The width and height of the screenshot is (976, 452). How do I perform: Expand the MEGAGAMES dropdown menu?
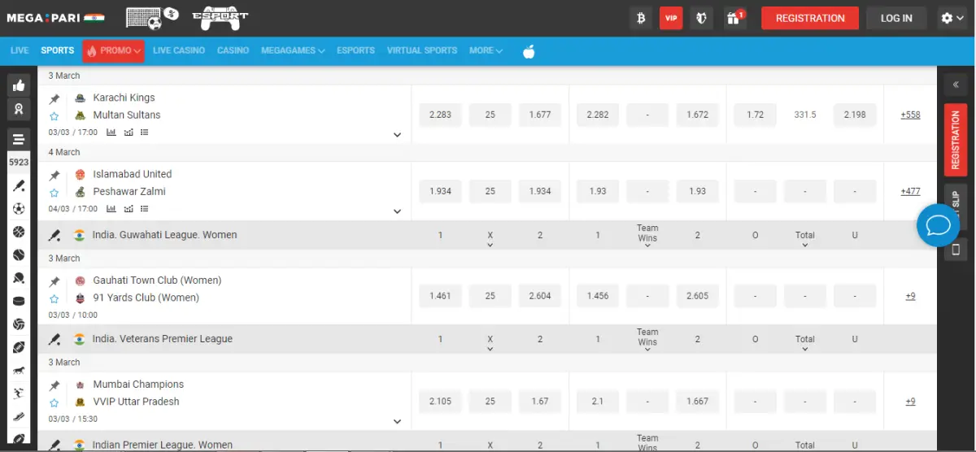[293, 50]
